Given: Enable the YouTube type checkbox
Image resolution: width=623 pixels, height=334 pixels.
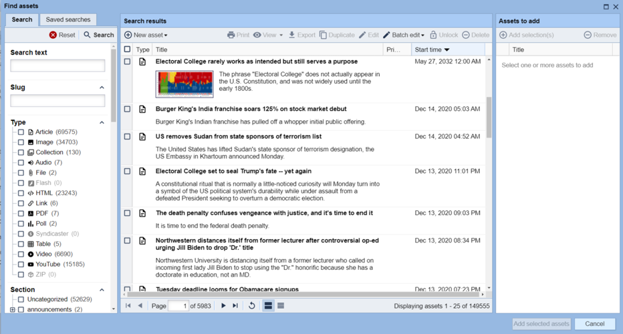Looking at the screenshot, I should pyautogui.click(x=21, y=265).
